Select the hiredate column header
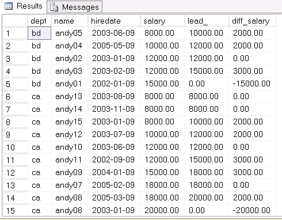This screenshot has width=282, height=220. [114, 21]
